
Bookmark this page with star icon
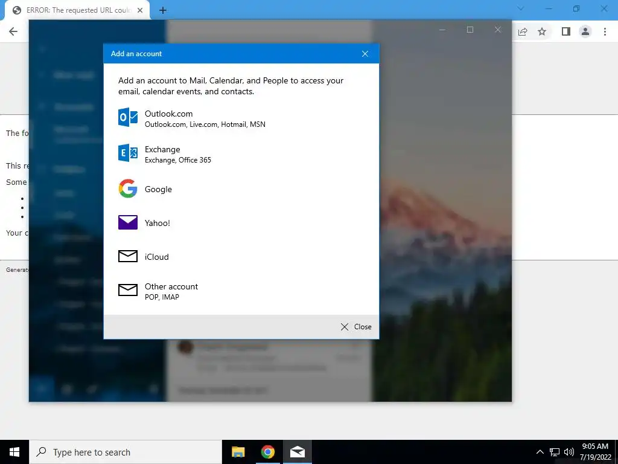point(542,31)
